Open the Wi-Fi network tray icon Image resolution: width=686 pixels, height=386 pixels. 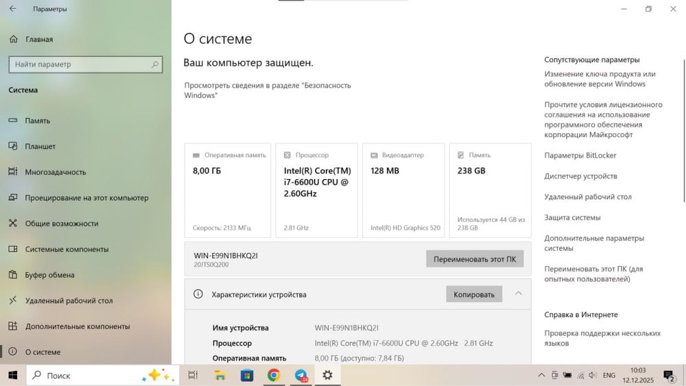click(x=580, y=375)
